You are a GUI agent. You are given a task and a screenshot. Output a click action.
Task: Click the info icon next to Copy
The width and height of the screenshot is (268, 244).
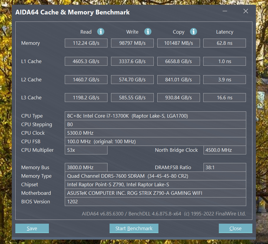click(x=193, y=32)
